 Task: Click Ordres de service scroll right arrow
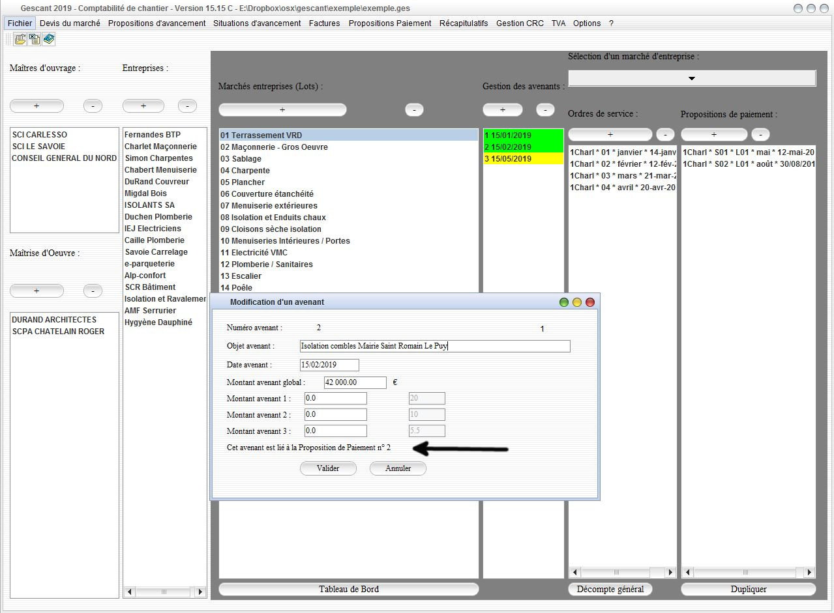click(x=670, y=573)
